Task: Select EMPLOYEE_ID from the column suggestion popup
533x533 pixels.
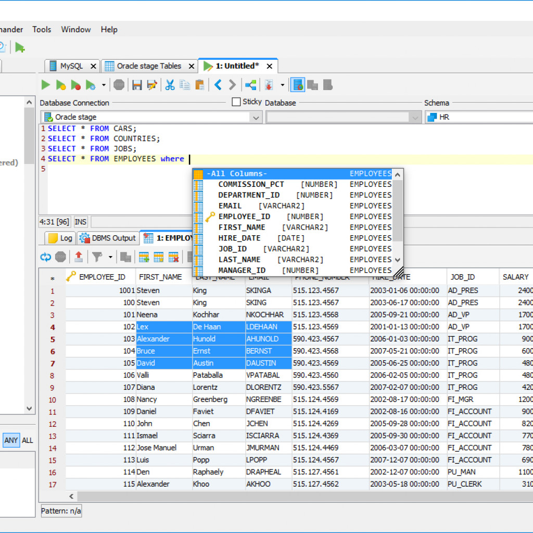Action: (x=244, y=216)
